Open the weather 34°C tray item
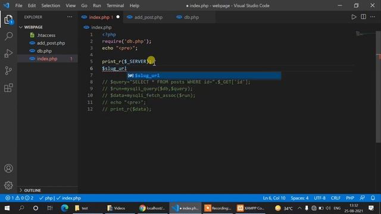The height and width of the screenshot is (214, 381). [284, 208]
